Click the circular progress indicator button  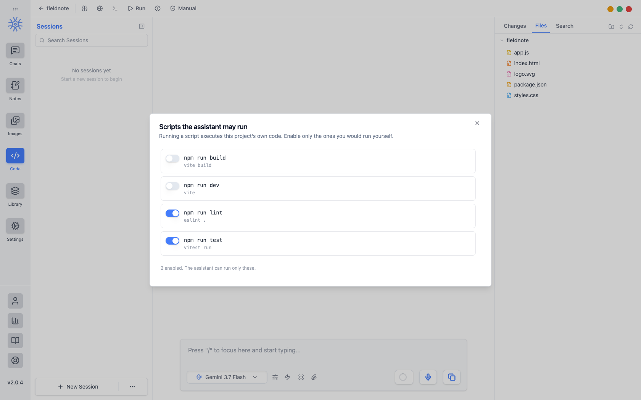coord(404,377)
